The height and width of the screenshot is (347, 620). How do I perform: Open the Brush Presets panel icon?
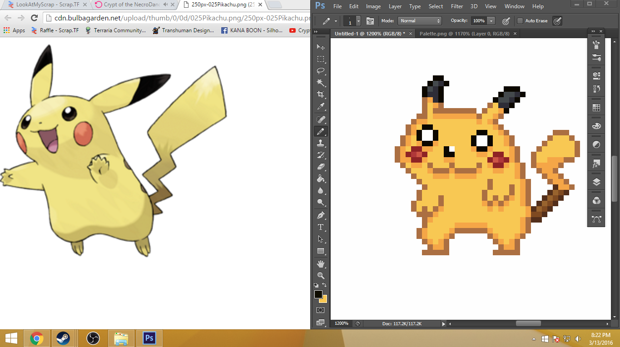596,58
